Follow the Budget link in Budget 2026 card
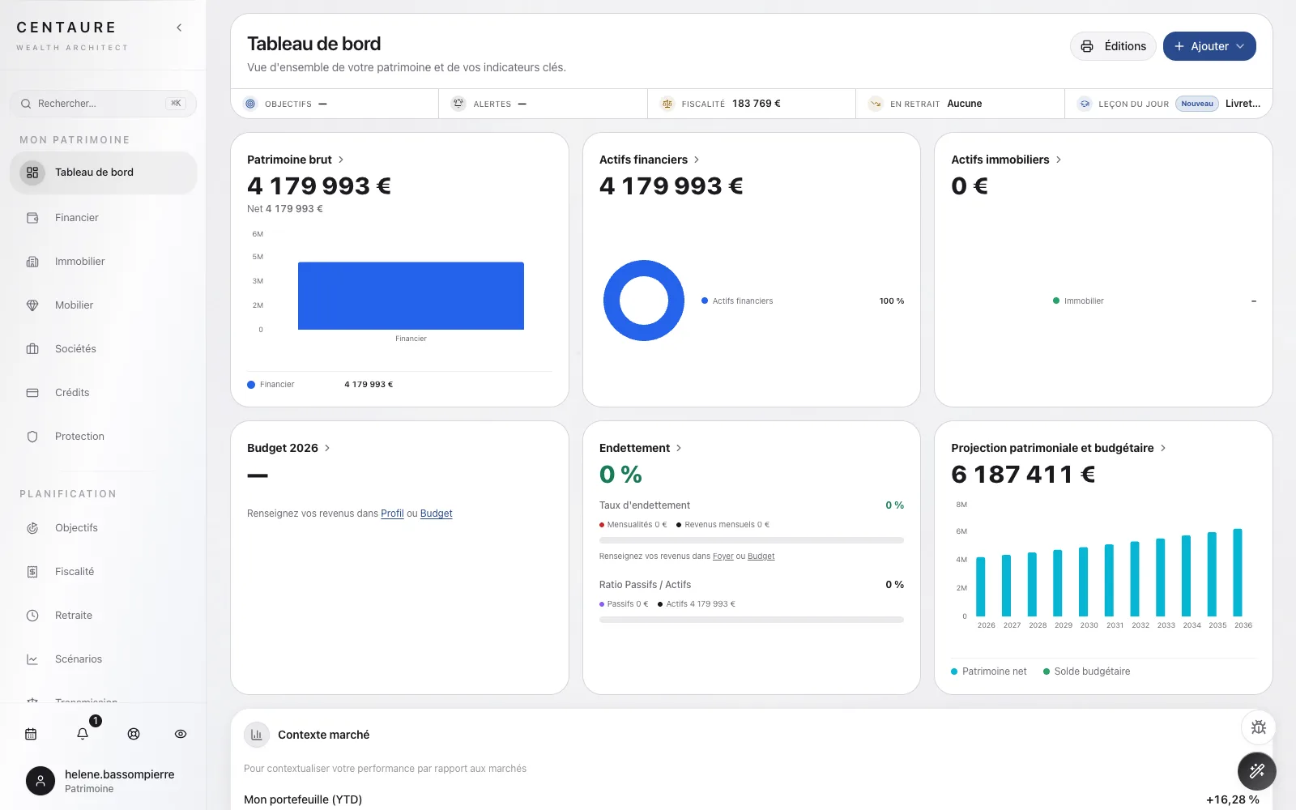This screenshot has height=810, width=1296. coord(436,514)
